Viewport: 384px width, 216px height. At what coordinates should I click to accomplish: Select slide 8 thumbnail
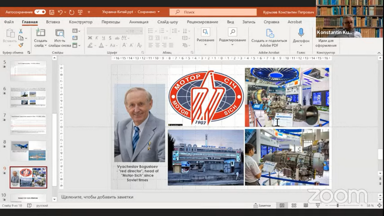pos(28,151)
